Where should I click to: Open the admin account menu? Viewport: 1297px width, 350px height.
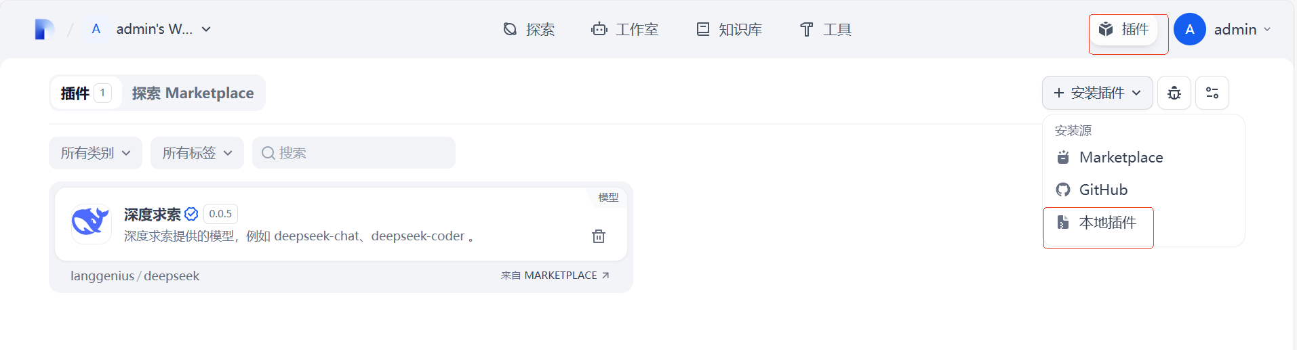coord(1241,30)
